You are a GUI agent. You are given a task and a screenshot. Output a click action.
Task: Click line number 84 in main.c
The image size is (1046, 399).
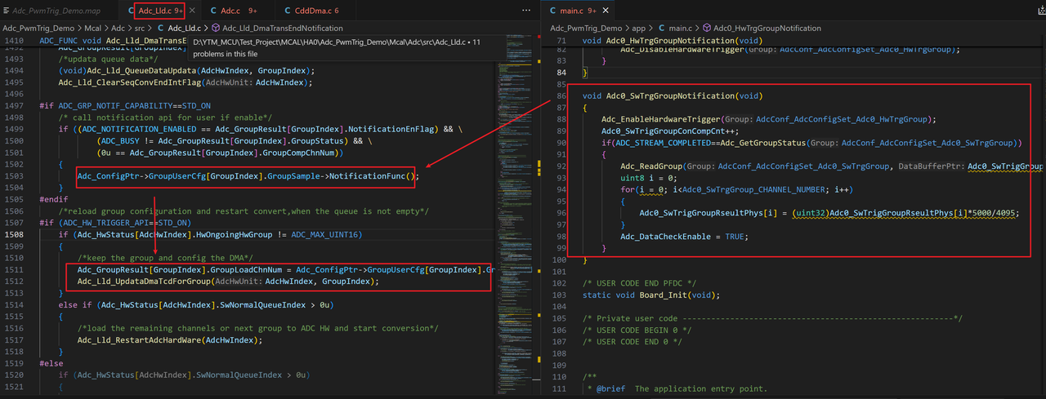pos(561,73)
